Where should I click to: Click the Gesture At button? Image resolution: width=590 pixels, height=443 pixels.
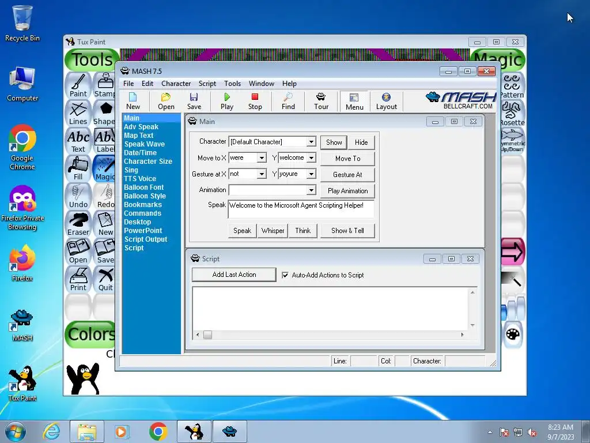tap(347, 175)
